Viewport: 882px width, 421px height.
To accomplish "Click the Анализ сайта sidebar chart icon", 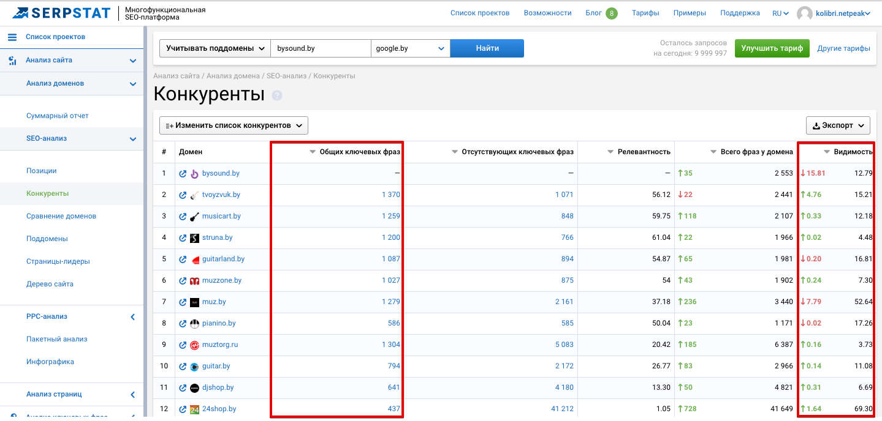I will click(x=12, y=61).
